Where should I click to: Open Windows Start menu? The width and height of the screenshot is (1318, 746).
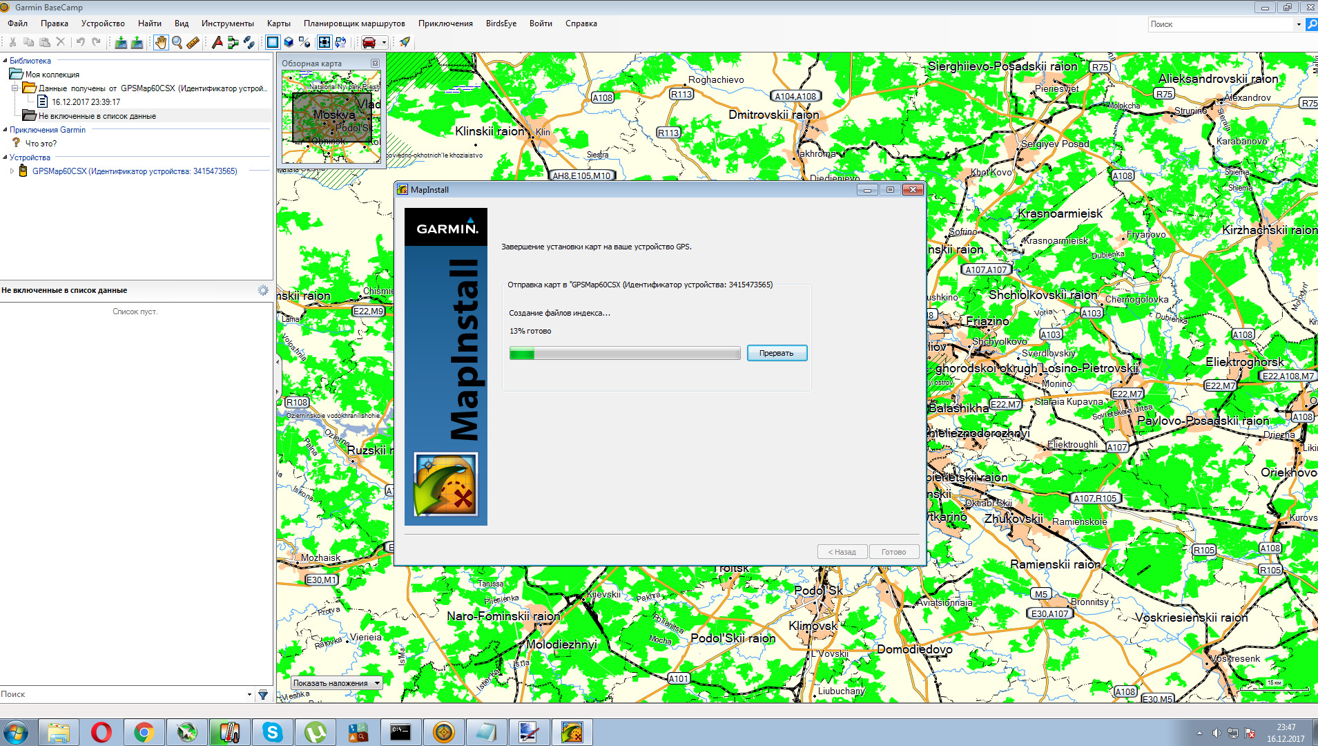(15, 732)
